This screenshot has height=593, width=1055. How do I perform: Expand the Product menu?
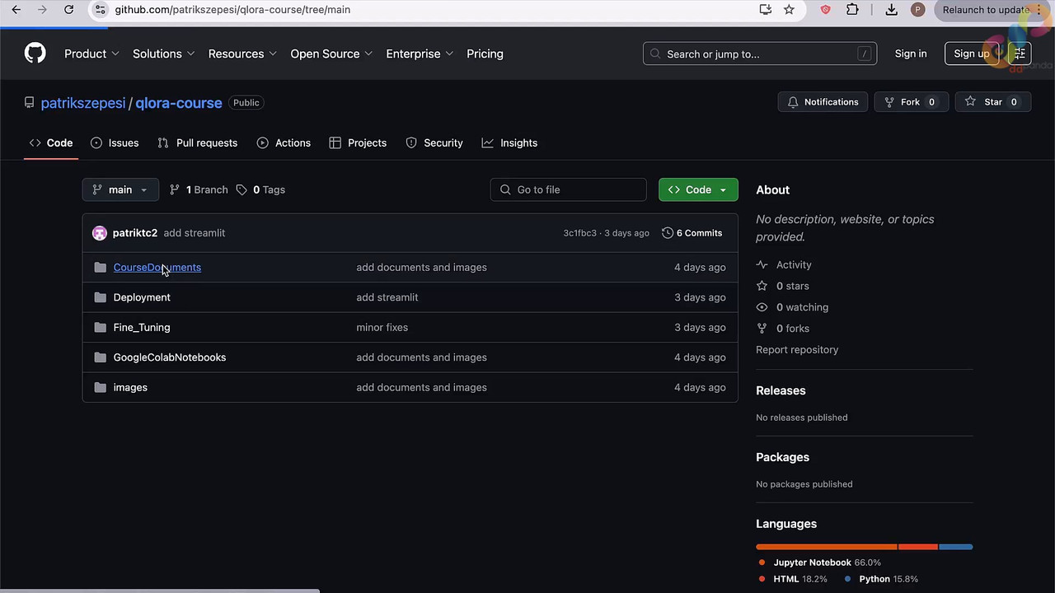pyautogui.click(x=91, y=54)
